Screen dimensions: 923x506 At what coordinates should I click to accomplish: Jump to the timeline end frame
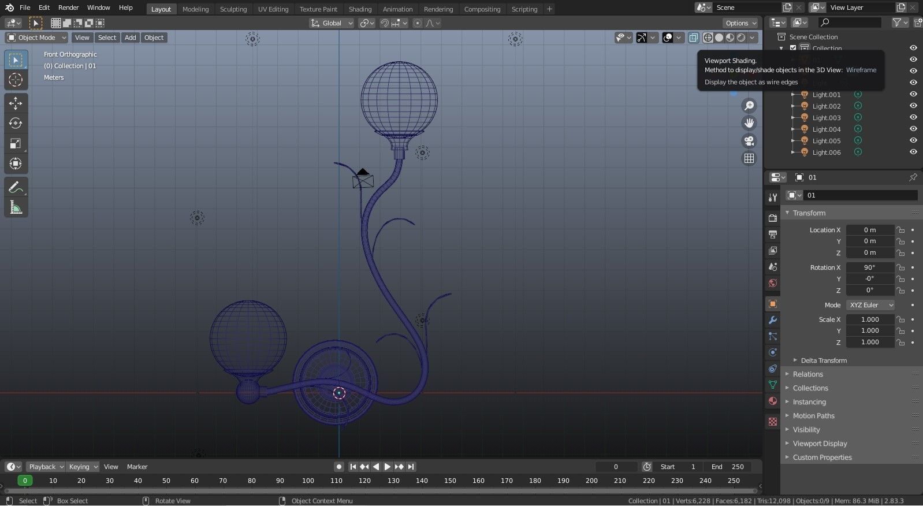(x=411, y=467)
